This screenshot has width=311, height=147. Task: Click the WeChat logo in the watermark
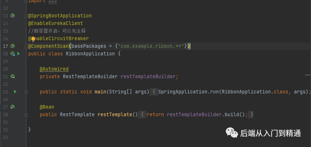click(232, 133)
